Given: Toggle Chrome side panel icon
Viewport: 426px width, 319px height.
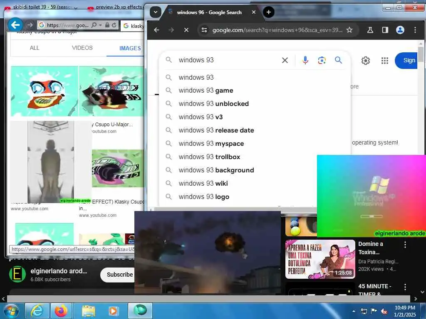Looking at the screenshot, I should coord(385,30).
